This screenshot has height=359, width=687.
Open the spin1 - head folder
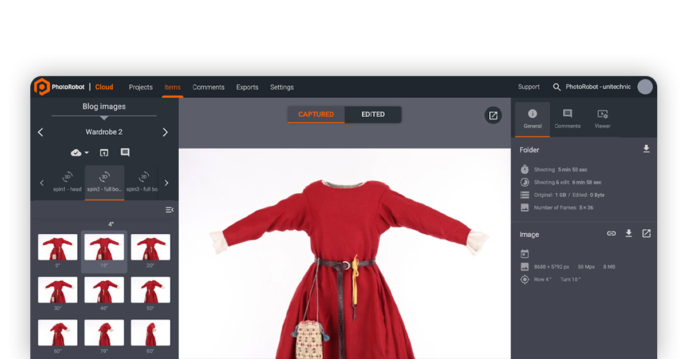click(68, 182)
